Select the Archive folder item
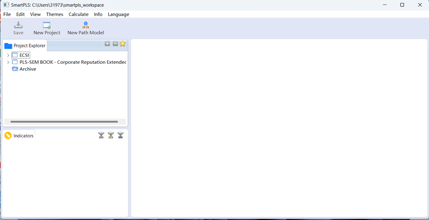 [27, 69]
